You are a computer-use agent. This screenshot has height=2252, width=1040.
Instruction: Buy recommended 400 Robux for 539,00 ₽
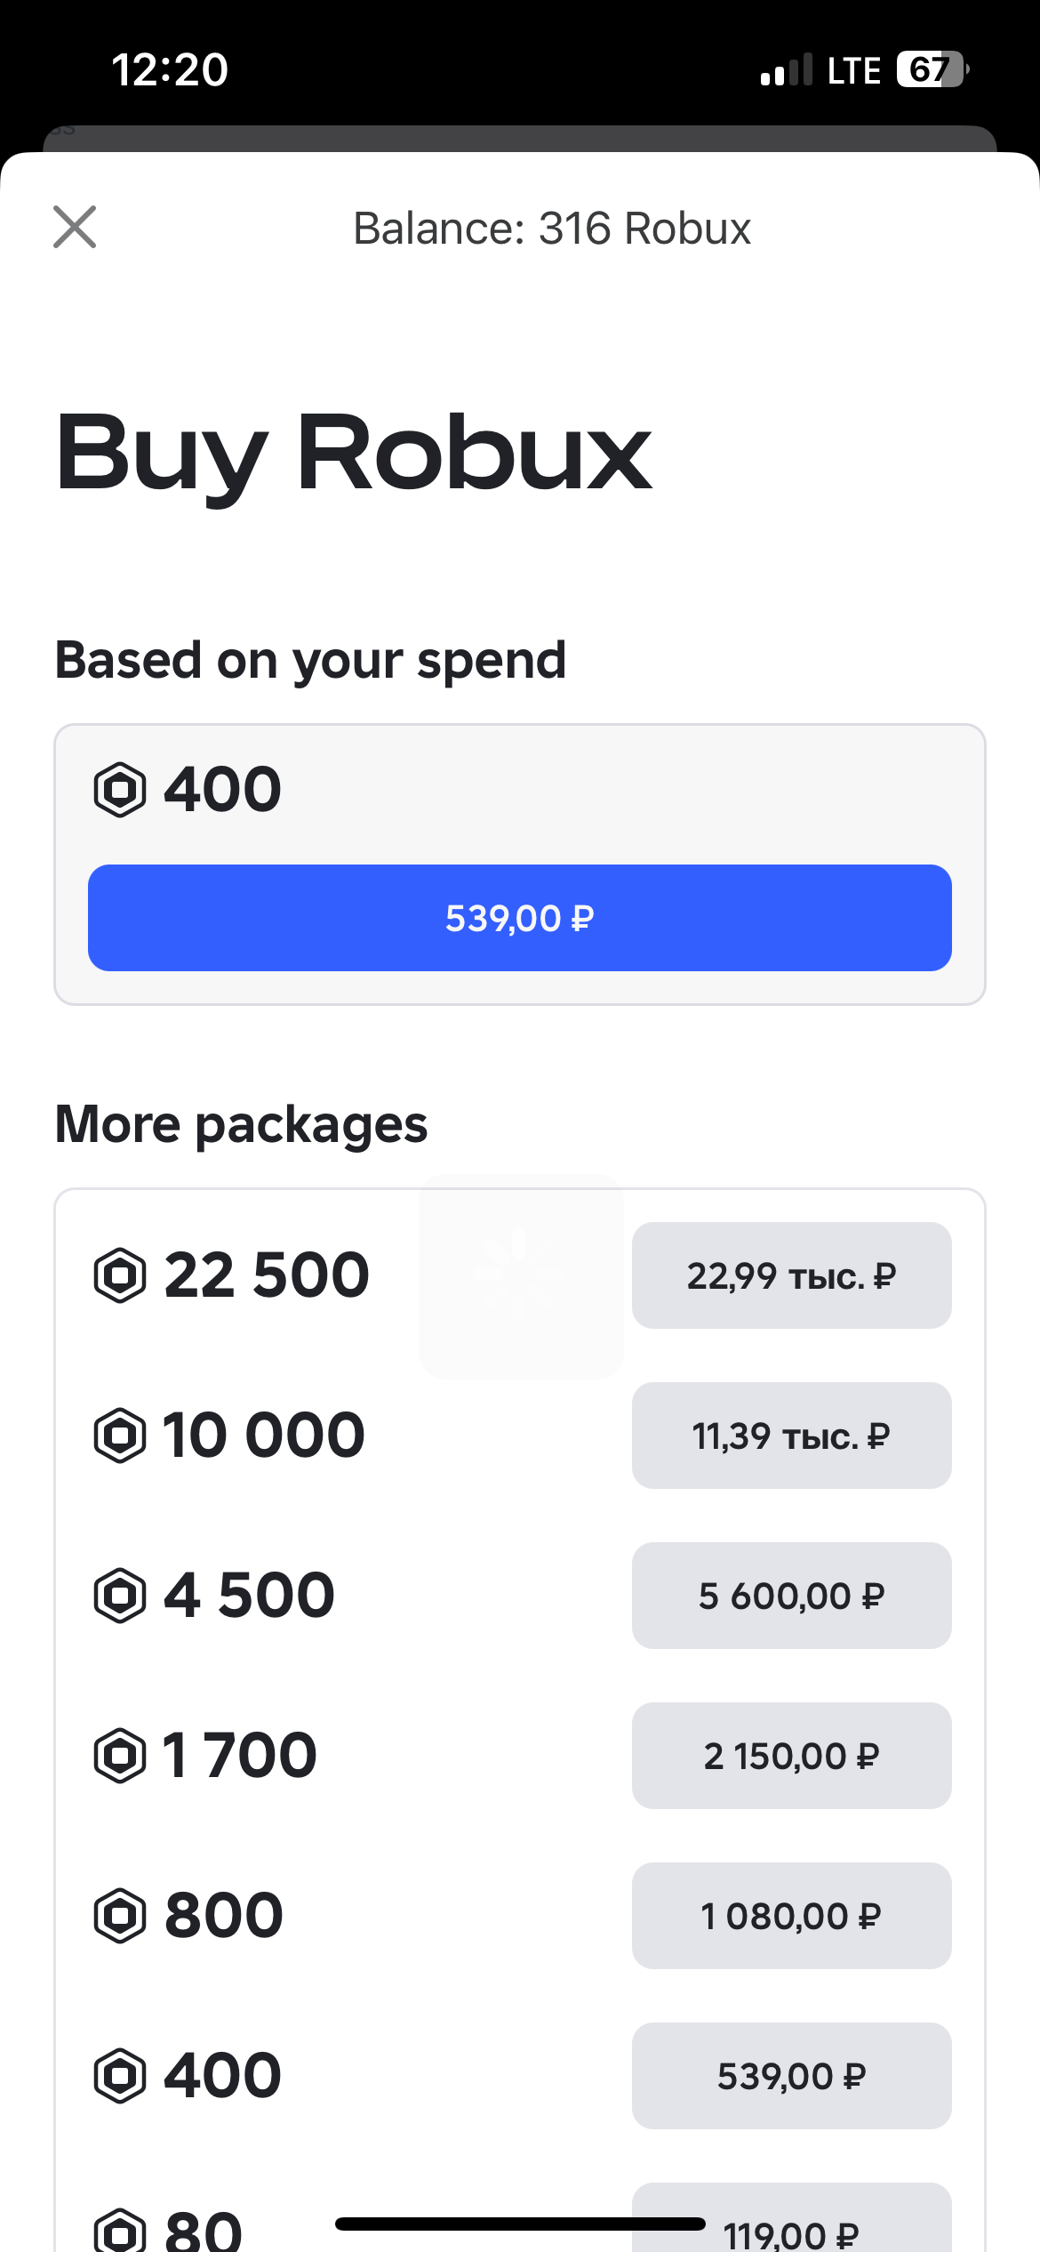click(x=520, y=918)
